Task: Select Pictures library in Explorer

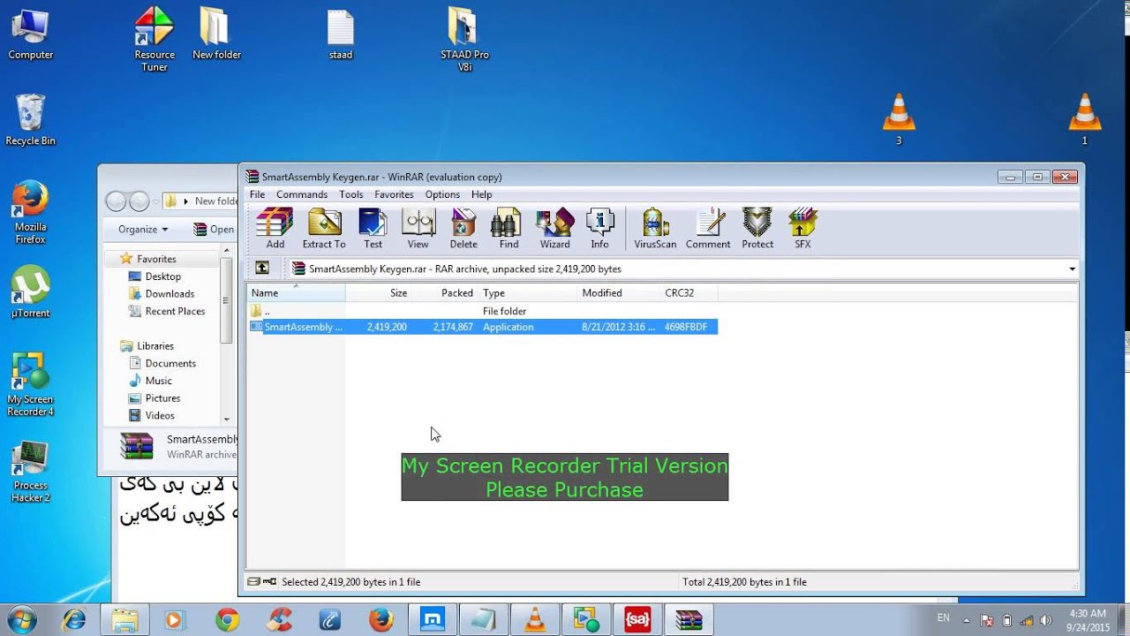Action: point(162,398)
